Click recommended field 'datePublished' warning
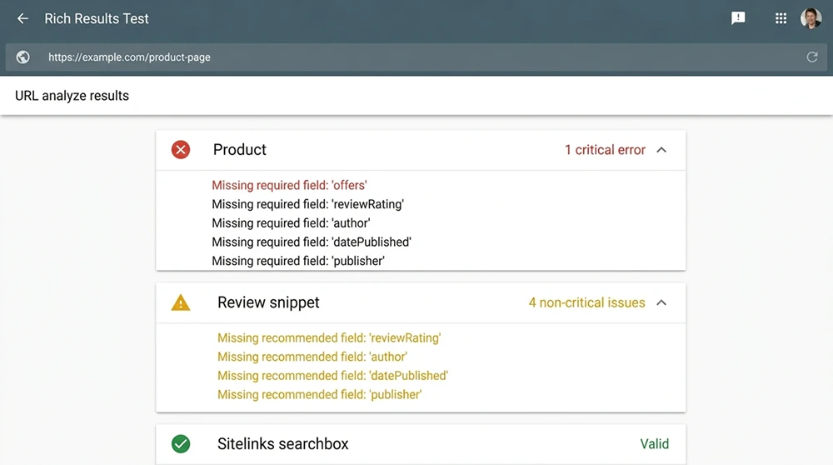The width and height of the screenshot is (833, 465). point(332,376)
